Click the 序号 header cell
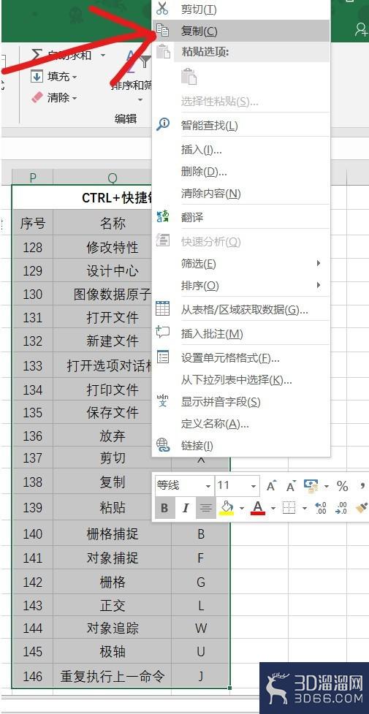This screenshot has height=714, width=369. coord(32,223)
